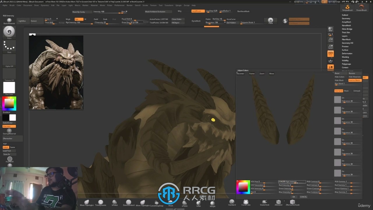The height and width of the screenshot is (210, 373).
Task: Enable Zsub sculpt mode
Action: click(x=105, y=19)
